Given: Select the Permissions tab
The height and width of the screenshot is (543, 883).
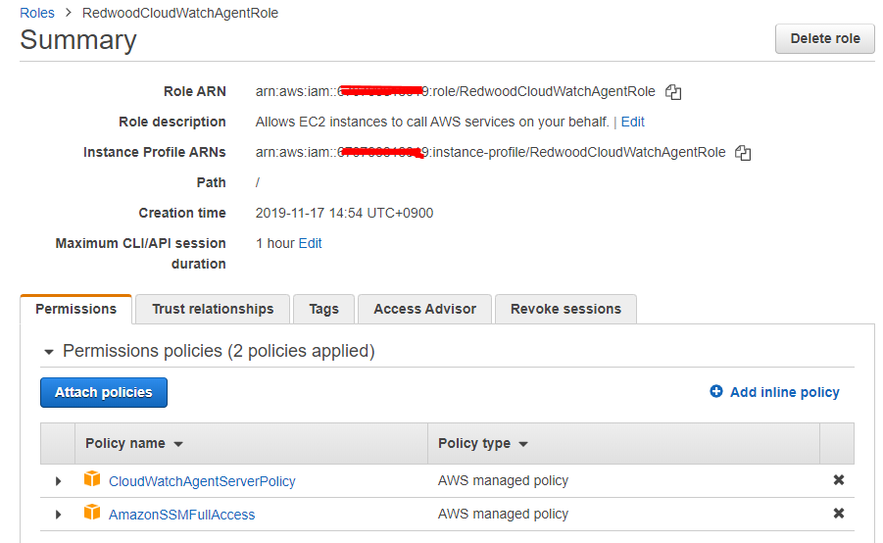Looking at the screenshot, I should pyautogui.click(x=76, y=309).
